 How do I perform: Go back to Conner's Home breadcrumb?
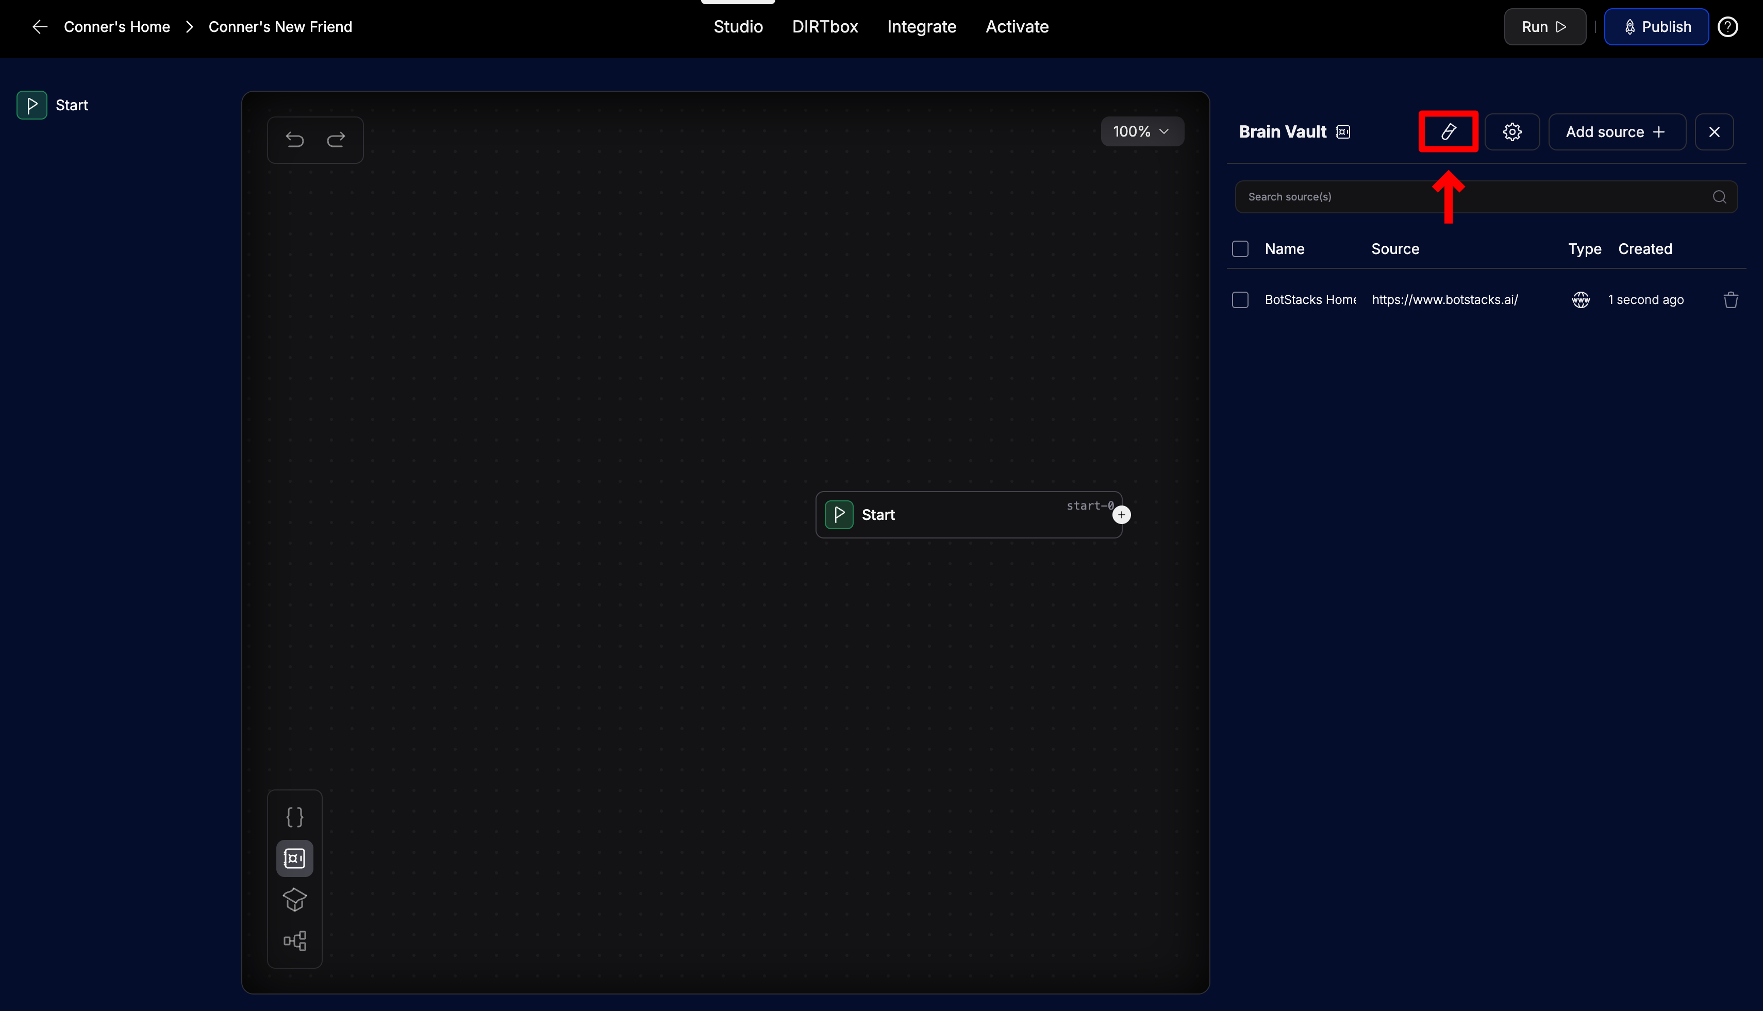pos(117,26)
